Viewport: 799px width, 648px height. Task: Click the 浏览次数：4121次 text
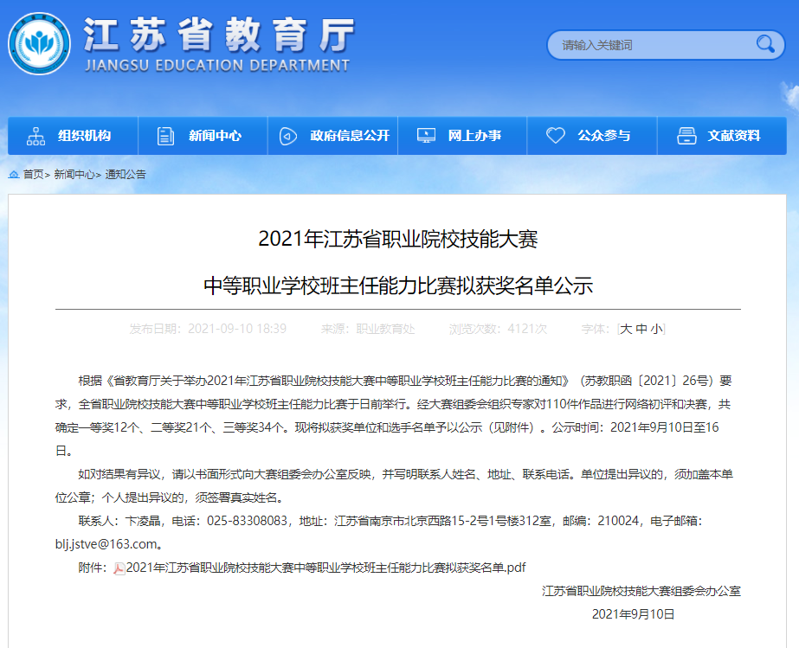pos(498,329)
